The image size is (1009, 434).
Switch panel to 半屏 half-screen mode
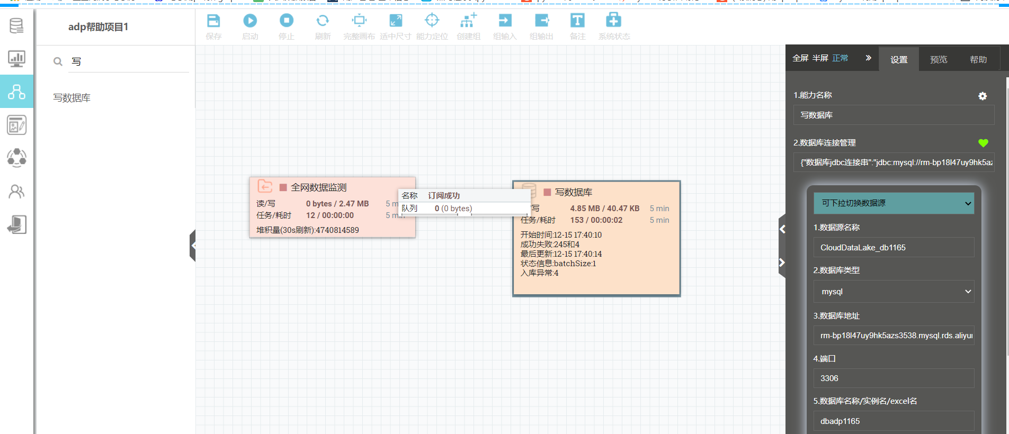[x=820, y=58]
